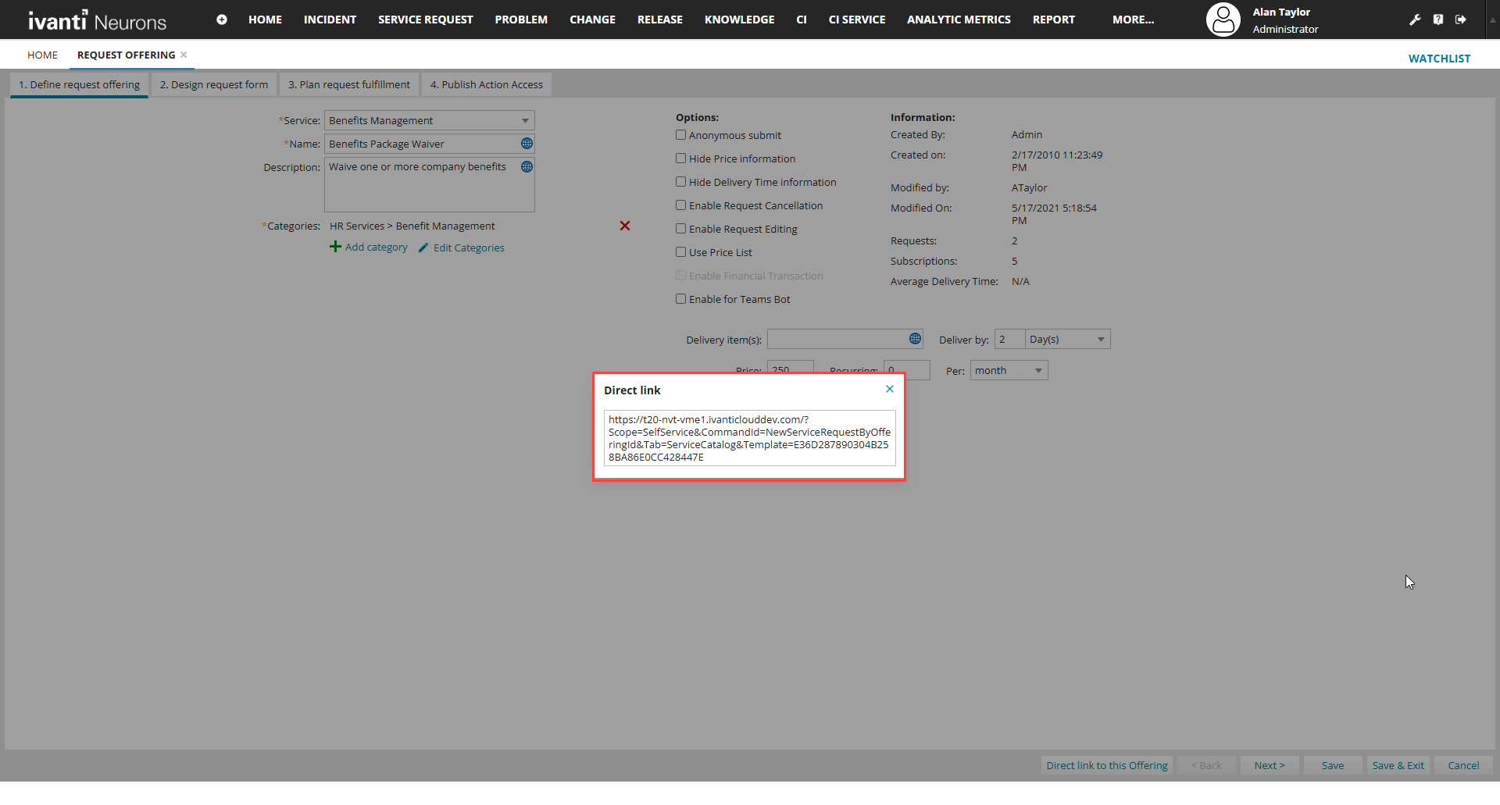Click the plus icon beside HOME menu
Image resolution: width=1500 pixels, height=805 pixels.
tap(222, 20)
